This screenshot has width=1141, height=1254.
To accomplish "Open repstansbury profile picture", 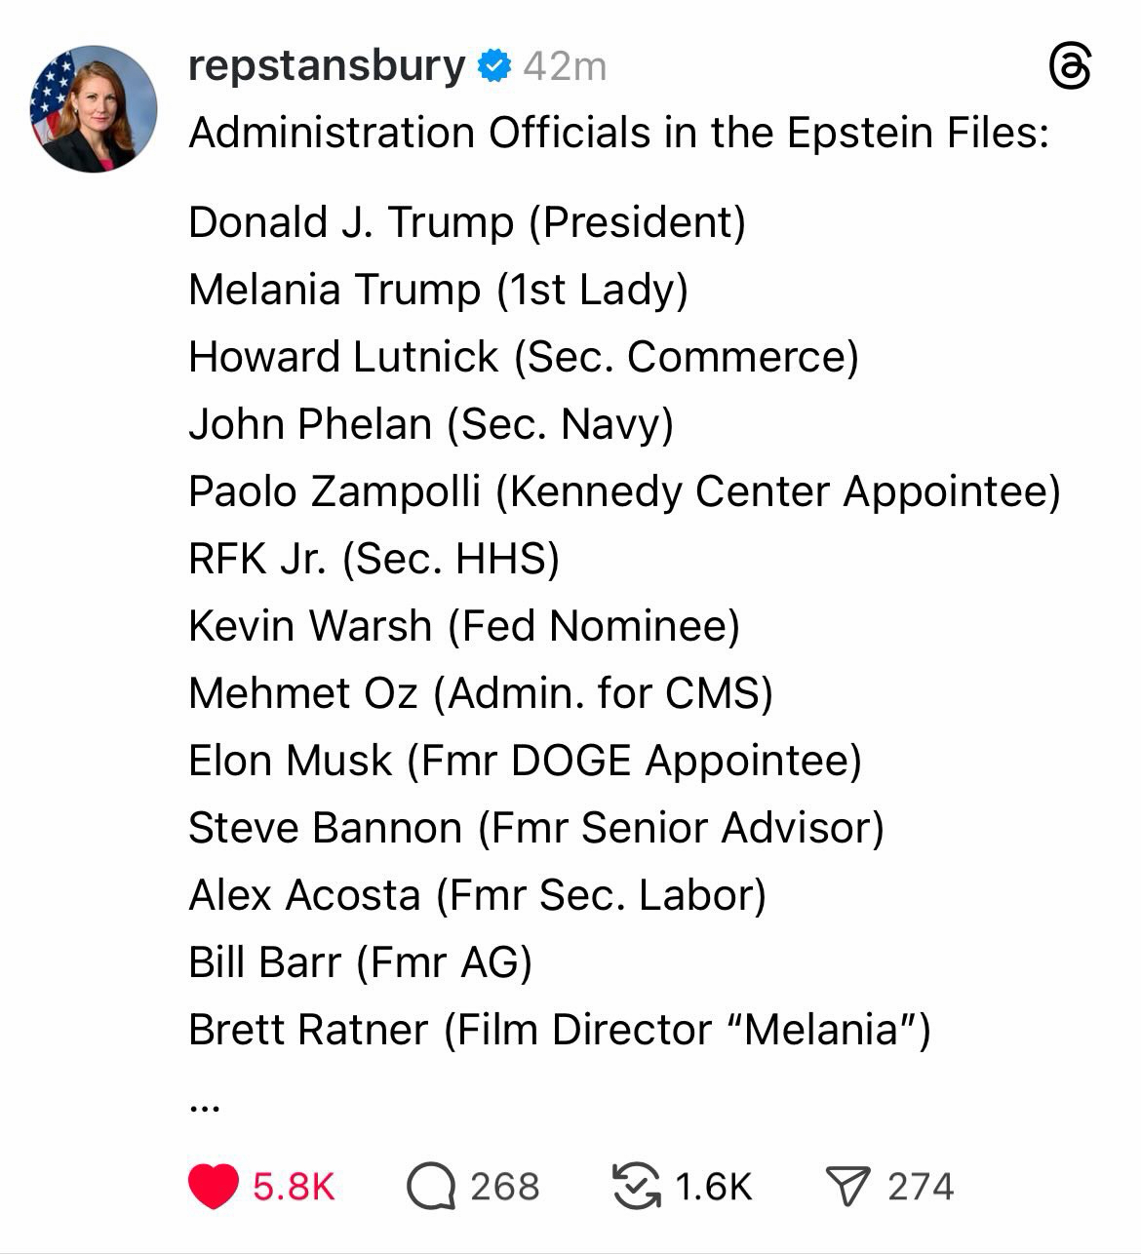I will (94, 108).
